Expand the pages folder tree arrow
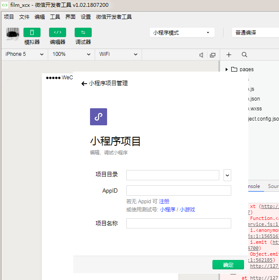This screenshot has width=279, height=280. tap(227, 69)
